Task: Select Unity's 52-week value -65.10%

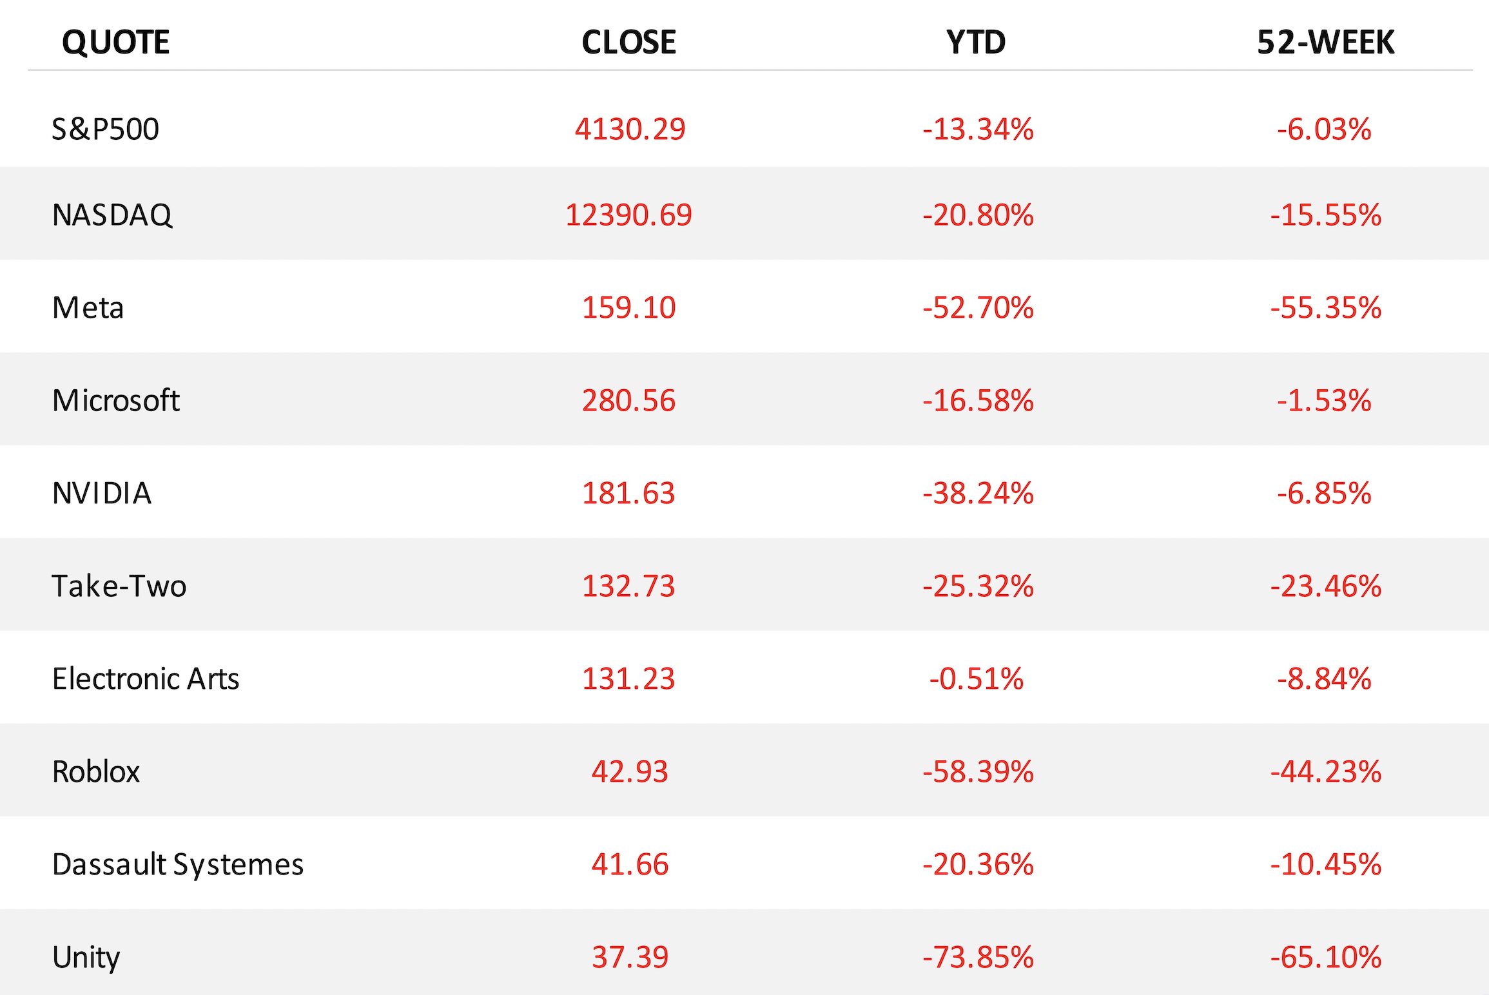Action: tap(1325, 957)
